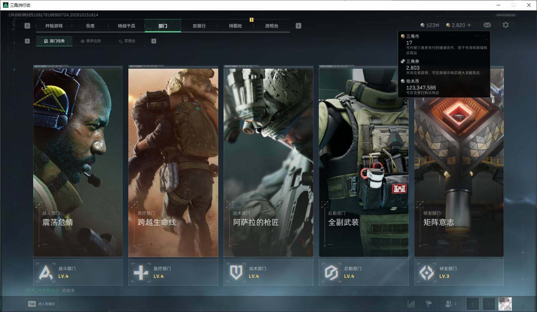The width and height of the screenshot is (537, 312).
Task: Select the 赛季任务 sub-tab
Action: click(x=91, y=41)
